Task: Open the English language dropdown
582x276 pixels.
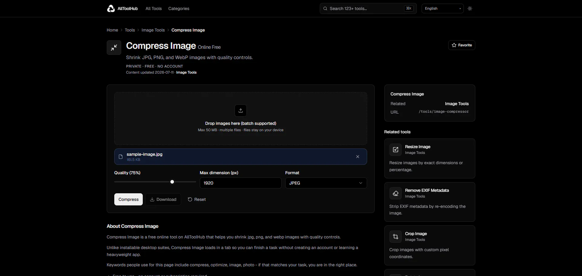Action: (443, 8)
